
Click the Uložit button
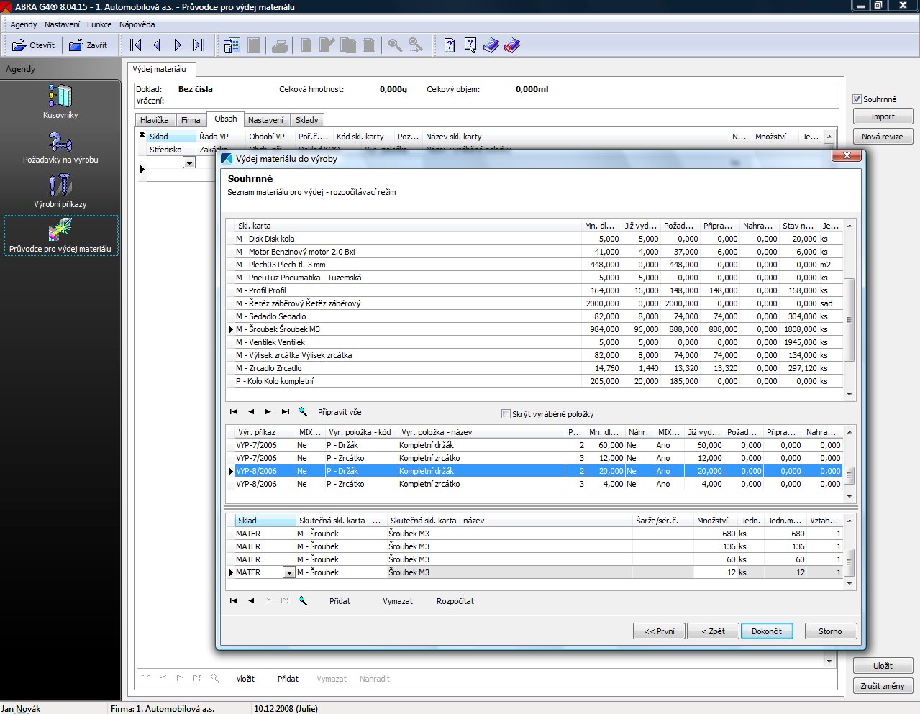883,666
